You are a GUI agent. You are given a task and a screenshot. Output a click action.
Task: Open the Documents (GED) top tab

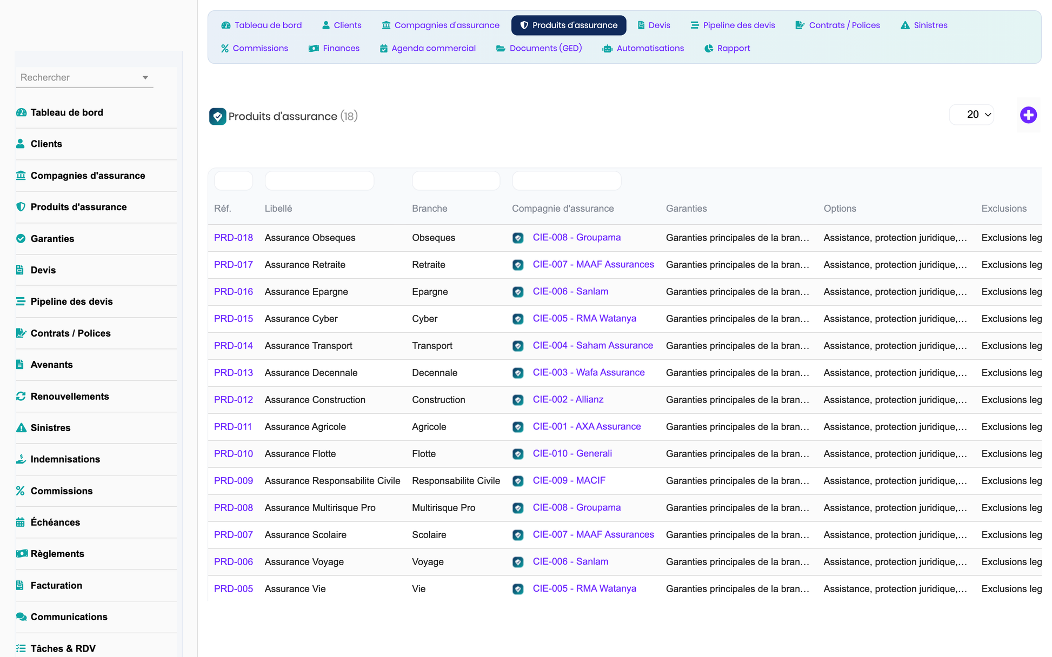point(539,49)
